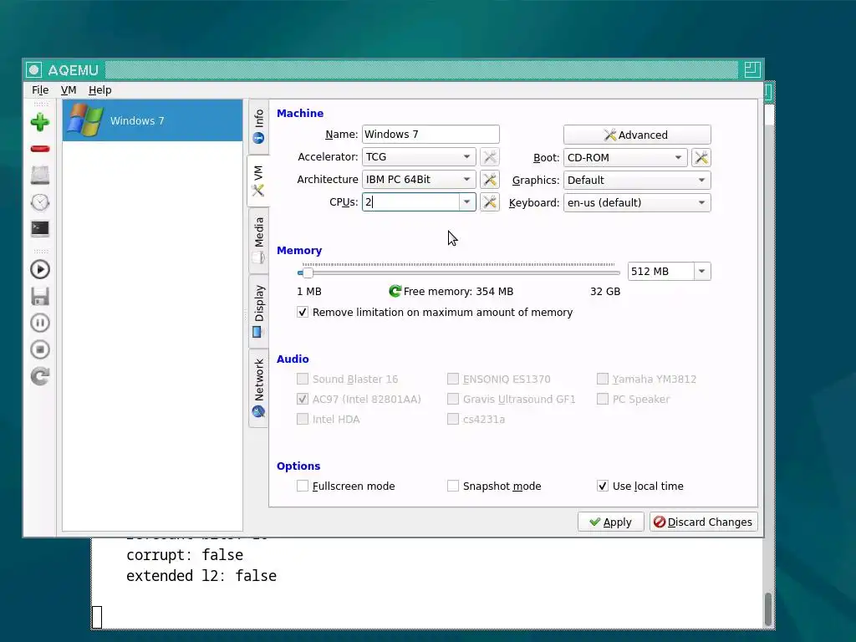Click the terminal window scrollbar behind AQEMU

(x=768, y=609)
